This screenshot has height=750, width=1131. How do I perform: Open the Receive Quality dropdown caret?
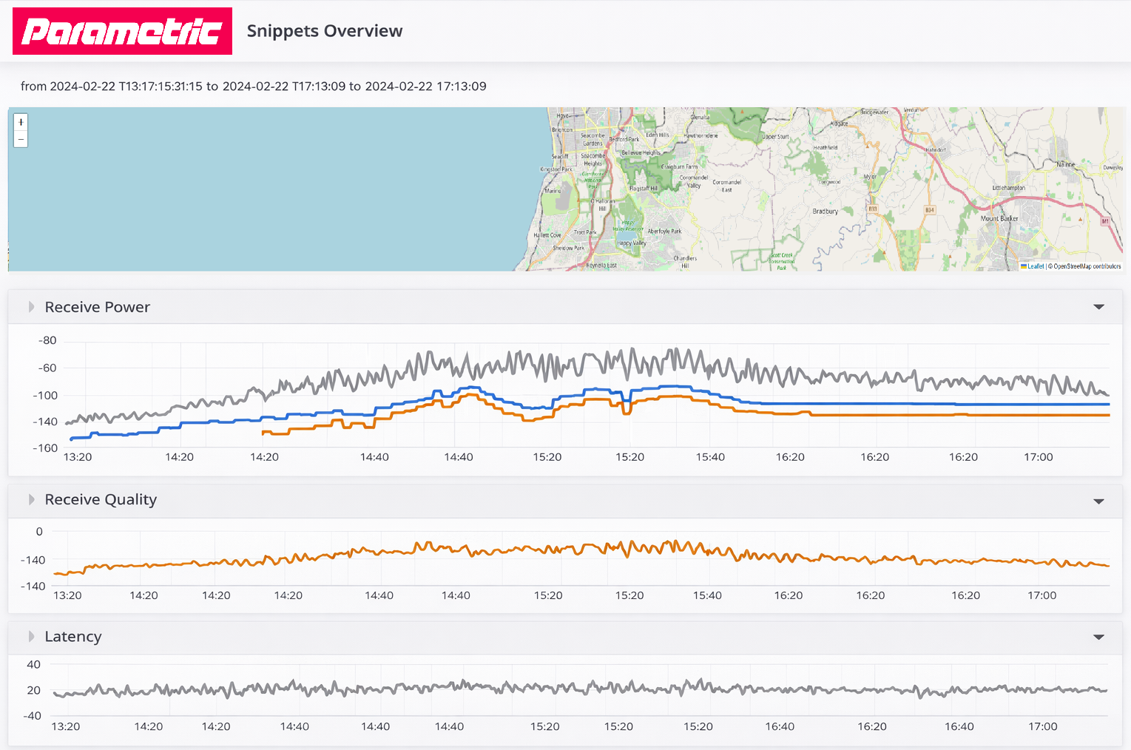(1098, 501)
